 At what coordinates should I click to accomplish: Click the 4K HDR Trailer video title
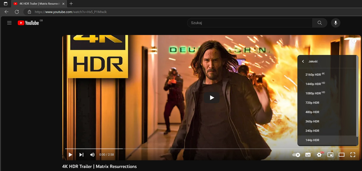point(99,166)
